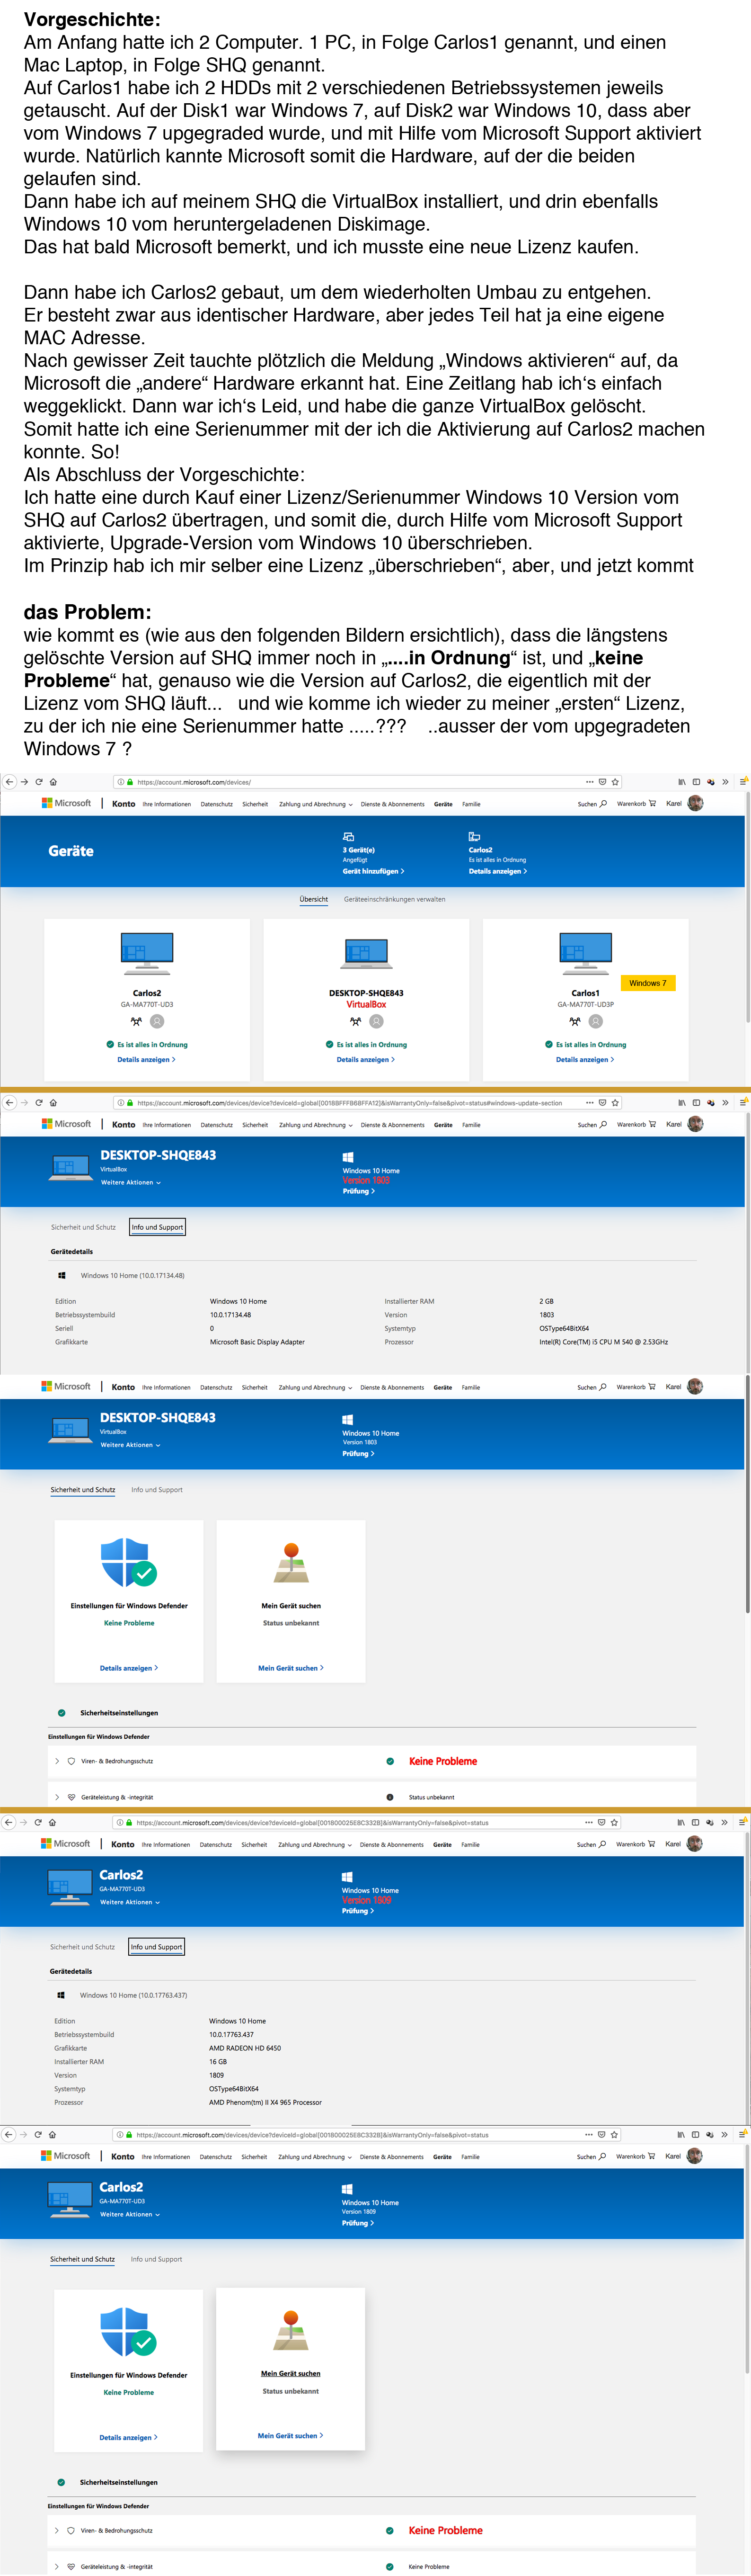Select Geräteeinschränkungen verwalten tab
Screen dimensions: 751x2576
click(395, 899)
